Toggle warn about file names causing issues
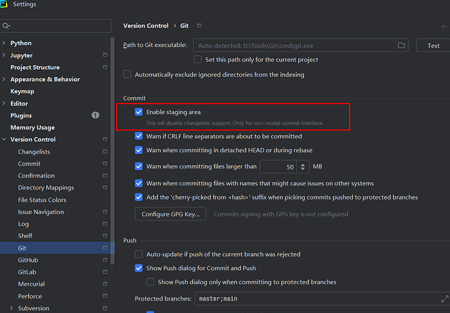Image resolution: width=450 pixels, height=313 pixels. 139,183
